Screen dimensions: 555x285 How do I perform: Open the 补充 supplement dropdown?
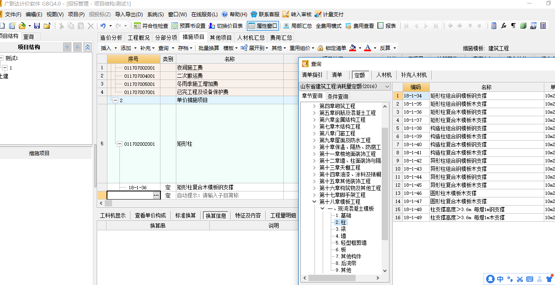point(148,48)
